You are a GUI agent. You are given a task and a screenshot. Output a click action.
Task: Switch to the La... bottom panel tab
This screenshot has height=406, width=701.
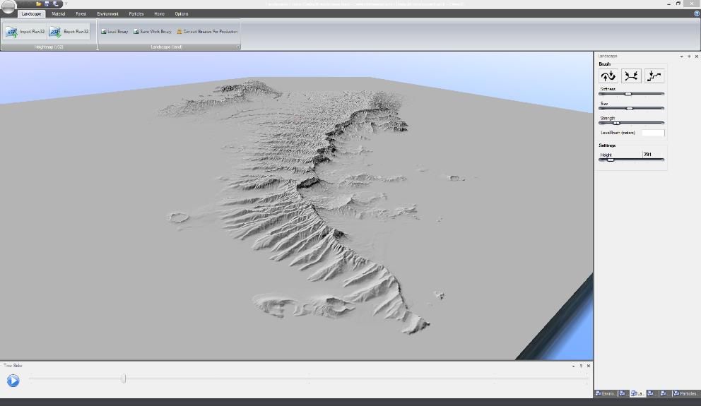637,393
